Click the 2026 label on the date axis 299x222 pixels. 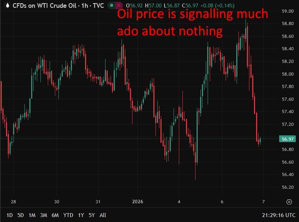(x=137, y=201)
